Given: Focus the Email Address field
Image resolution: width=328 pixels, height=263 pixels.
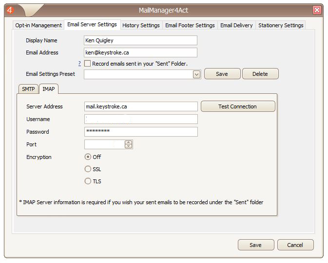Looking at the screenshot, I should (140, 53).
